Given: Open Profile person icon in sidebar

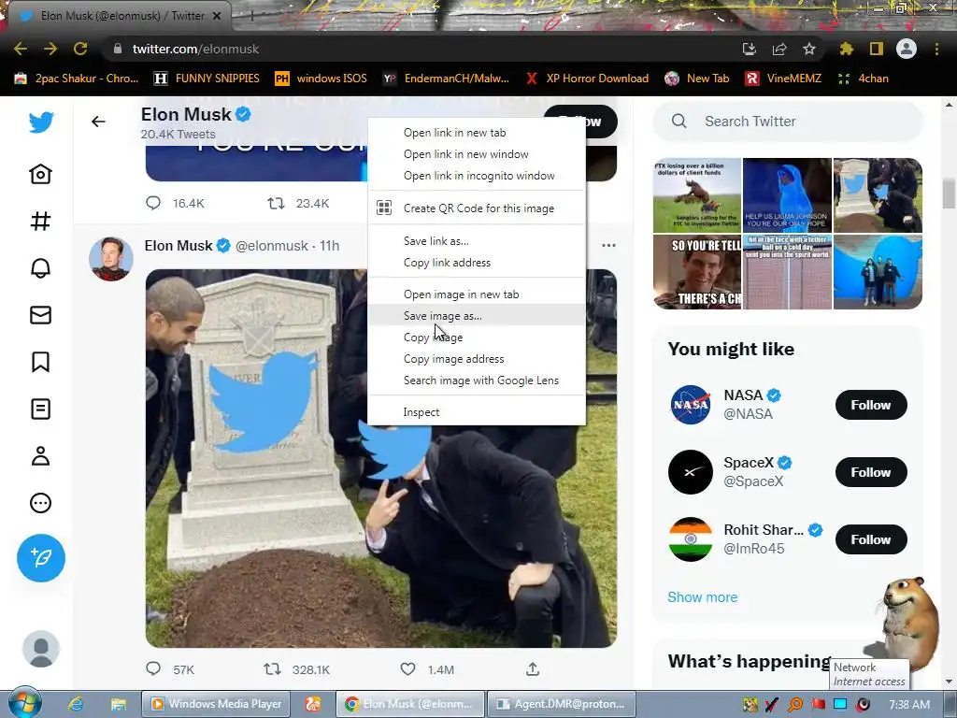Looking at the screenshot, I should point(41,456).
